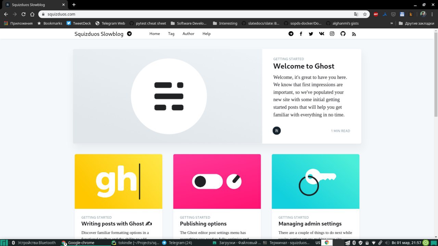This screenshot has height=246, width=438.
Task: Click the Wi-Fi network tray icon
Action: (373, 243)
